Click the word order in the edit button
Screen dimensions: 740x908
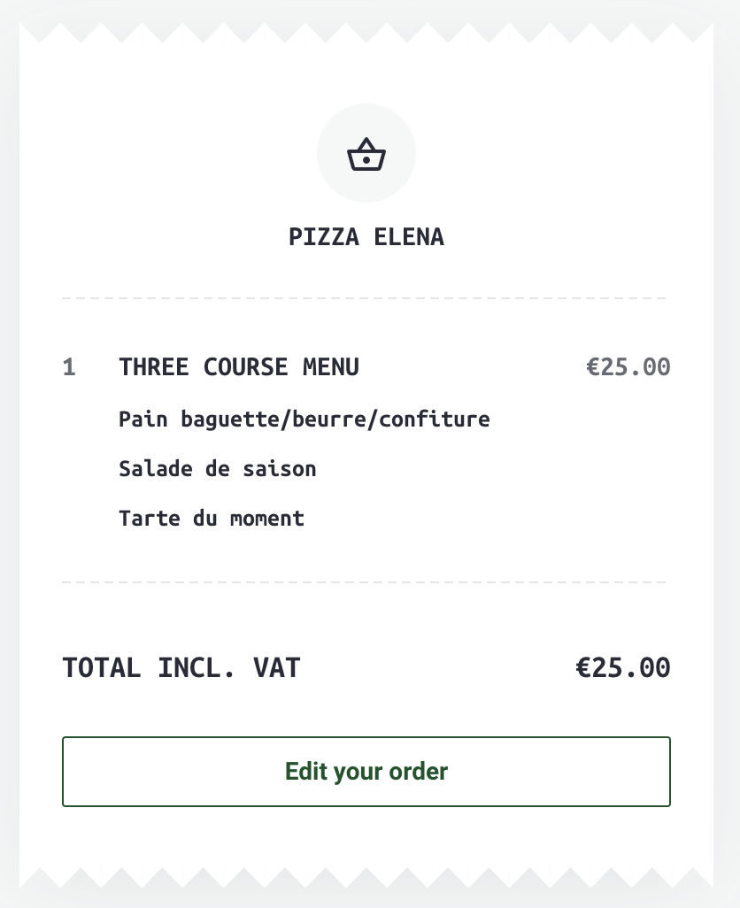pos(419,772)
